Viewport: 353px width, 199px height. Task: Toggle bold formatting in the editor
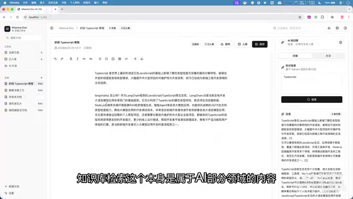coord(71,59)
